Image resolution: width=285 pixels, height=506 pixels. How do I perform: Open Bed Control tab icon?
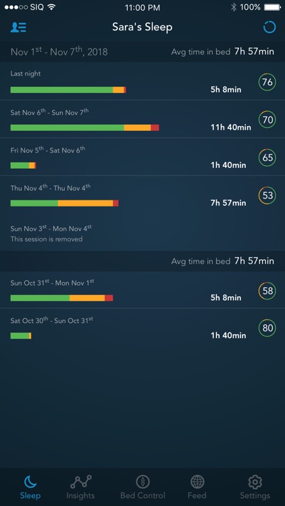point(142,482)
